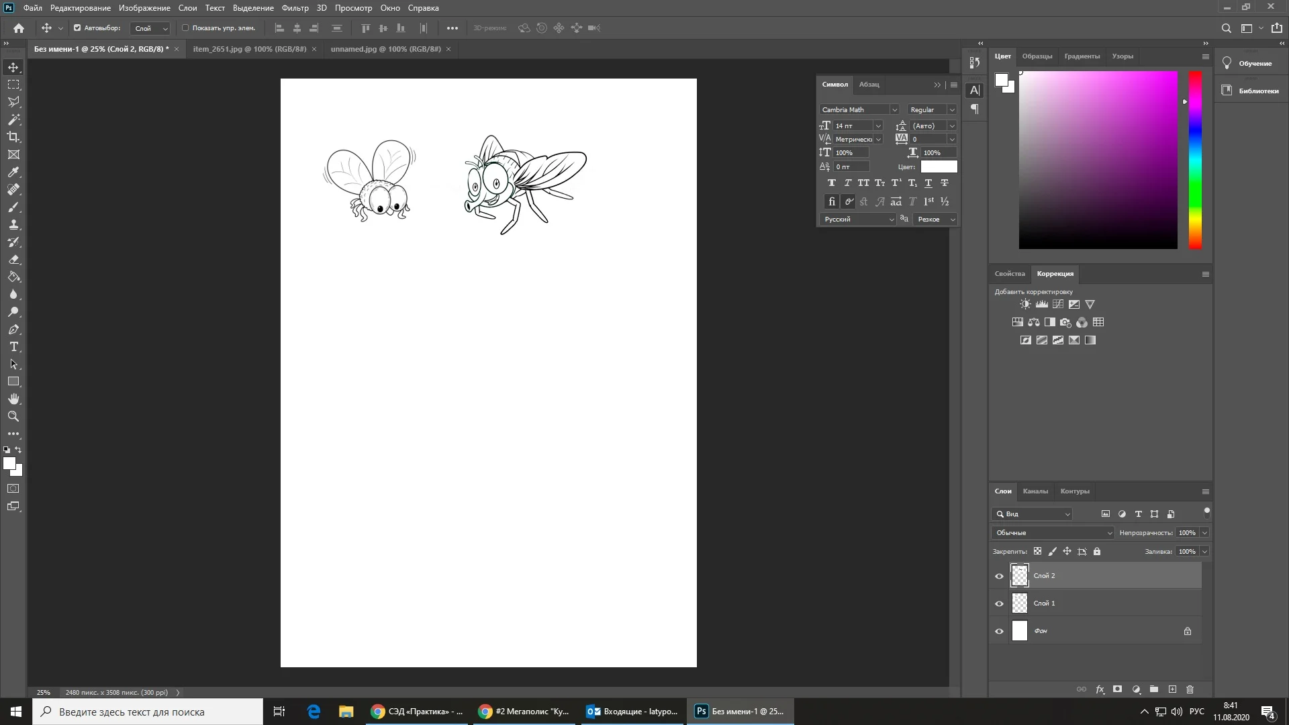Select the Horizontal Type tool
This screenshot has height=725, width=1289.
tap(13, 347)
